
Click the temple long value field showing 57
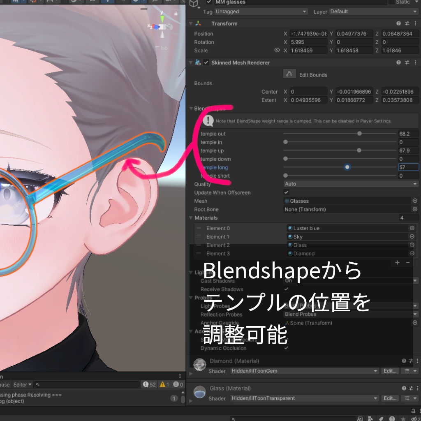point(408,167)
